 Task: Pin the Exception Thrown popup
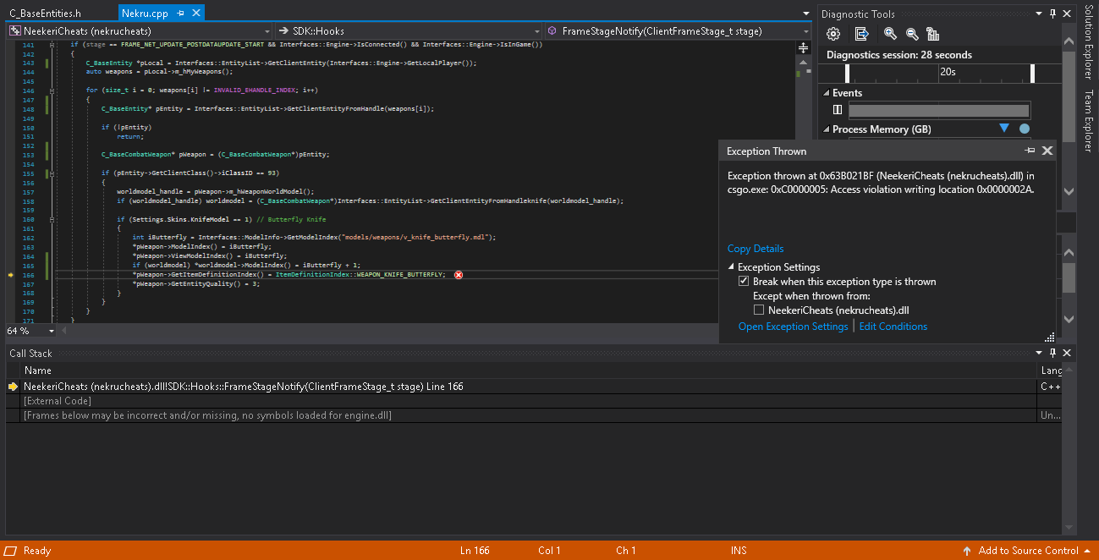1030,151
